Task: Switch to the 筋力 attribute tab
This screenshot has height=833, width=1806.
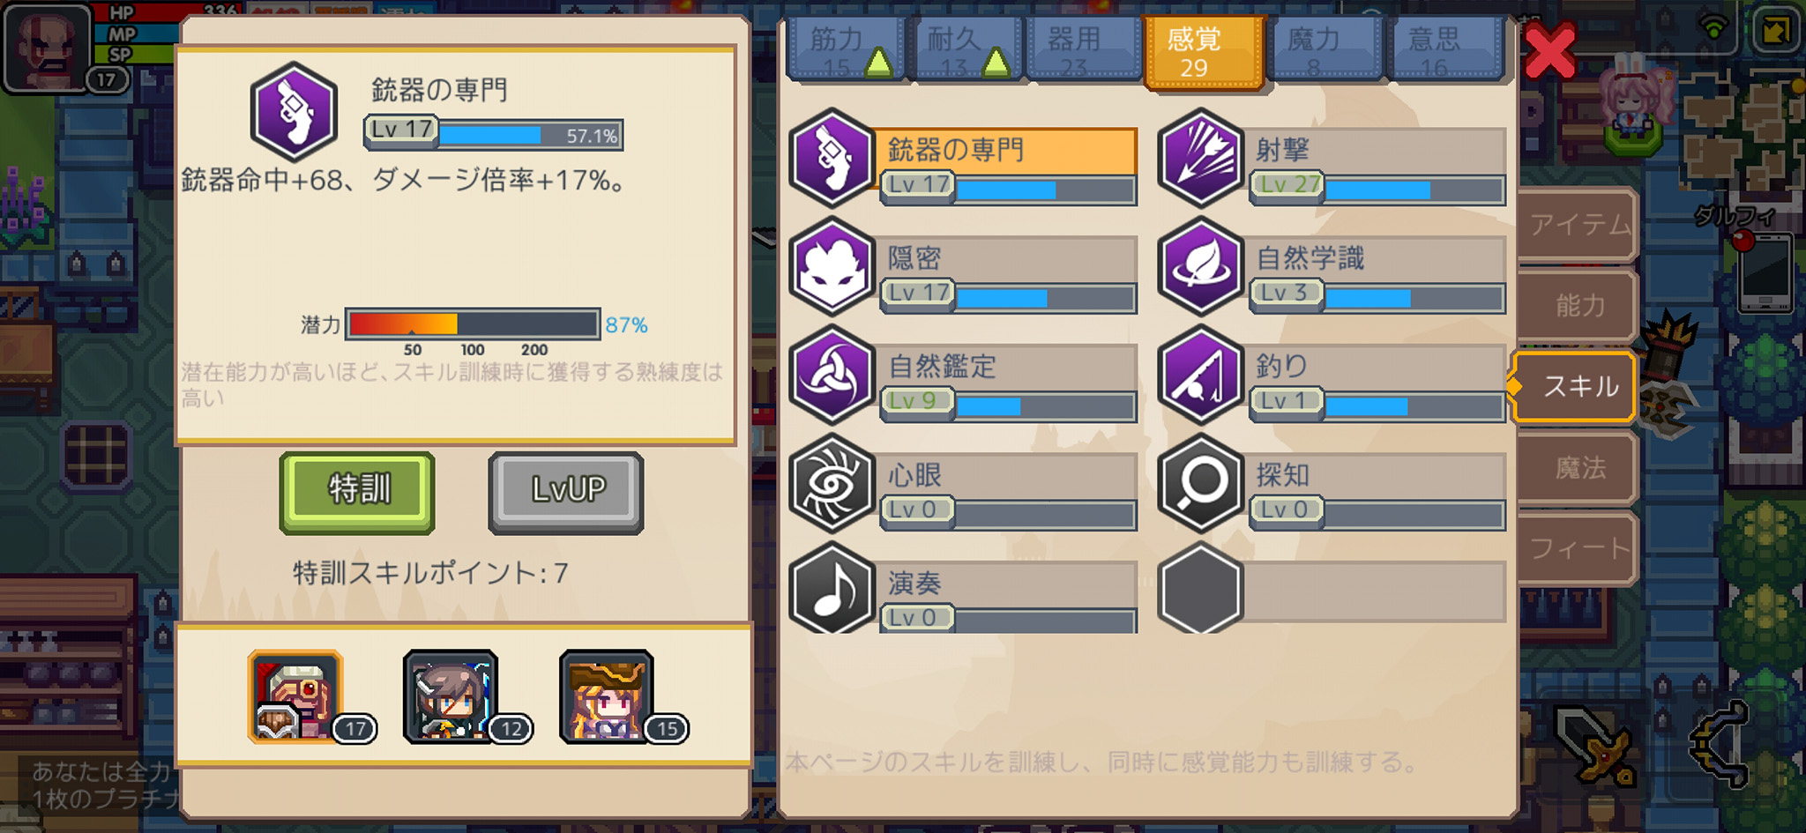Action: [846, 49]
